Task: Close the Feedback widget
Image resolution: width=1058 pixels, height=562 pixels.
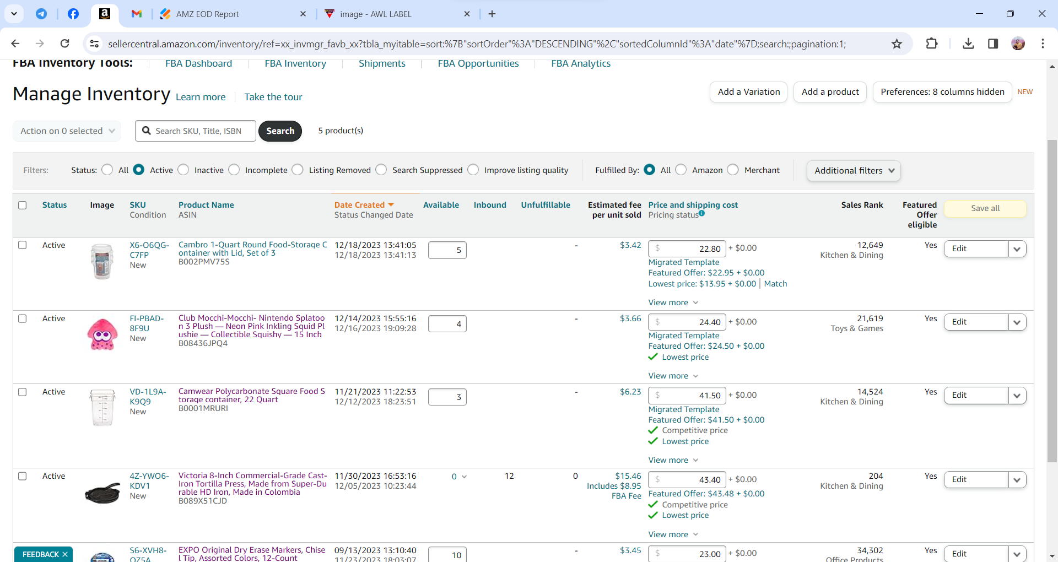Action: coord(65,554)
